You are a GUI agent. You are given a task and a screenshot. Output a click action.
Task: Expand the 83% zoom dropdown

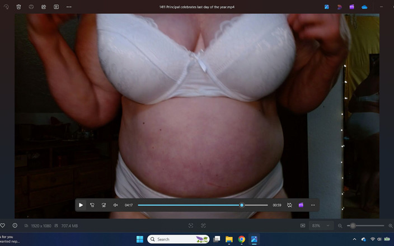coord(321,226)
